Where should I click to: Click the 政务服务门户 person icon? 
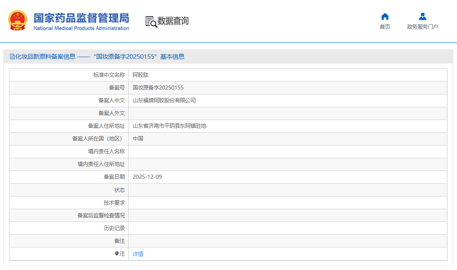[x=422, y=16]
